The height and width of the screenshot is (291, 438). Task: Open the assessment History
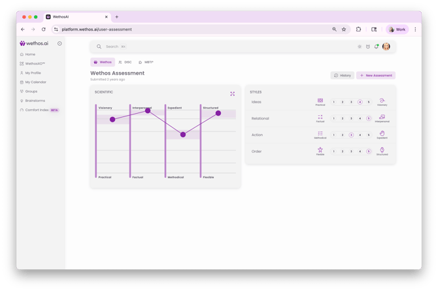coord(342,75)
